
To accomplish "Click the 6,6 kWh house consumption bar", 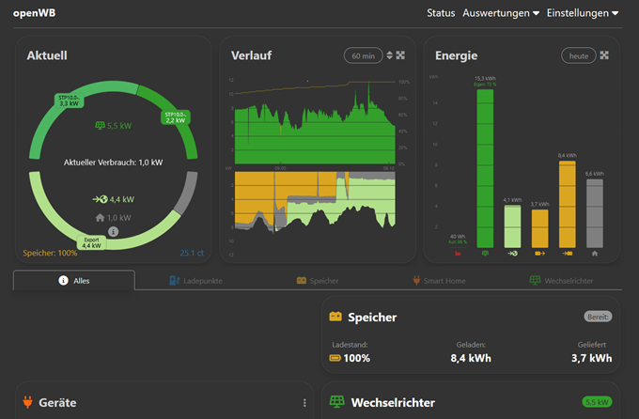I will pyautogui.click(x=595, y=213).
